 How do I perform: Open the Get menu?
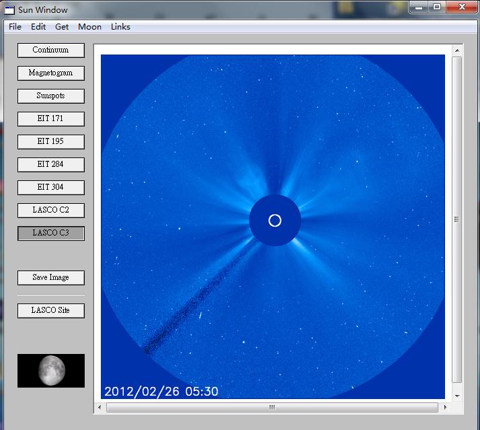click(x=62, y=27)
